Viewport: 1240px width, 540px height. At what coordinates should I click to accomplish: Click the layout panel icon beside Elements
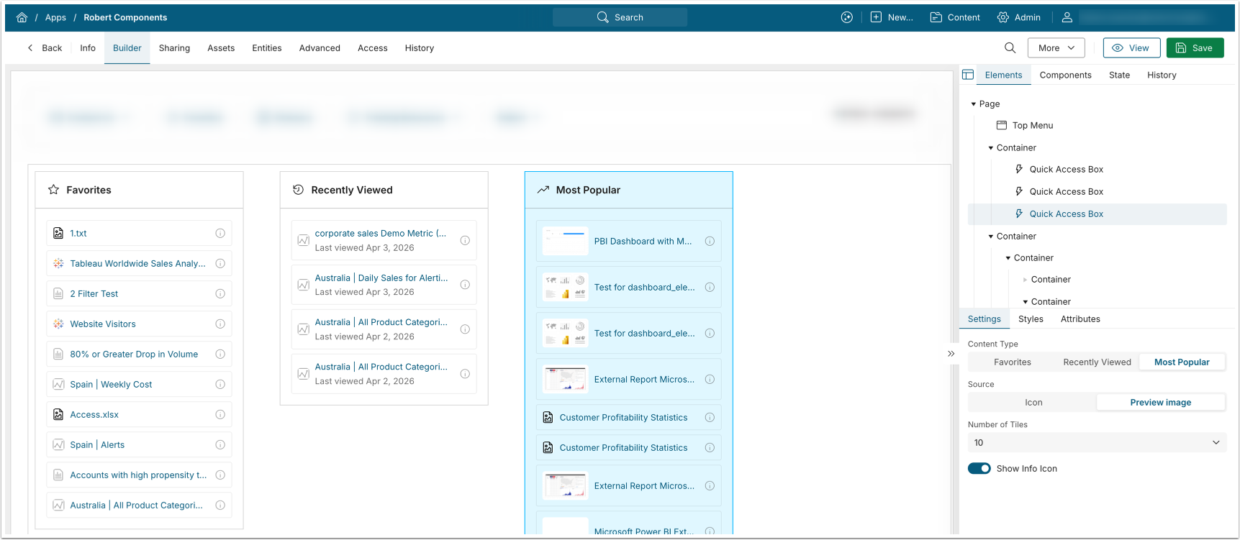click(x=968, y=75)
